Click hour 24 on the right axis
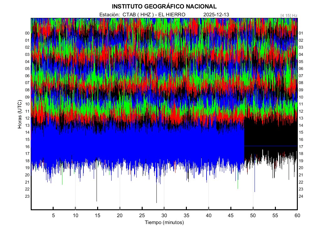The height and width of the screenshot is (241, 321). tap(301, 196)
